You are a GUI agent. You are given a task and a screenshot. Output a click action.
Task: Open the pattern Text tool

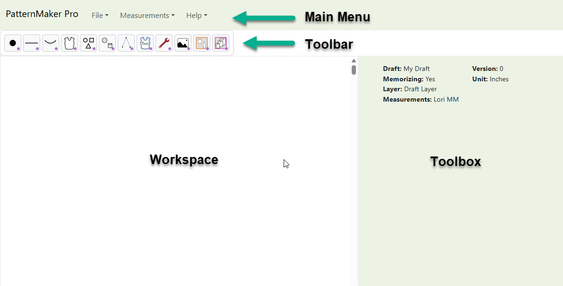[x=145, y=43]
